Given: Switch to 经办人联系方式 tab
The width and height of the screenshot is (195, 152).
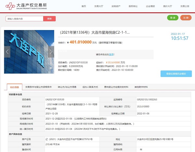Looking at the screenshot, I should 90,87.
